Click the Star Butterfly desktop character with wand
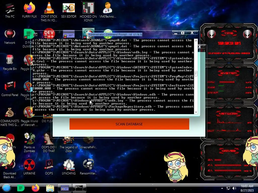 176,167
